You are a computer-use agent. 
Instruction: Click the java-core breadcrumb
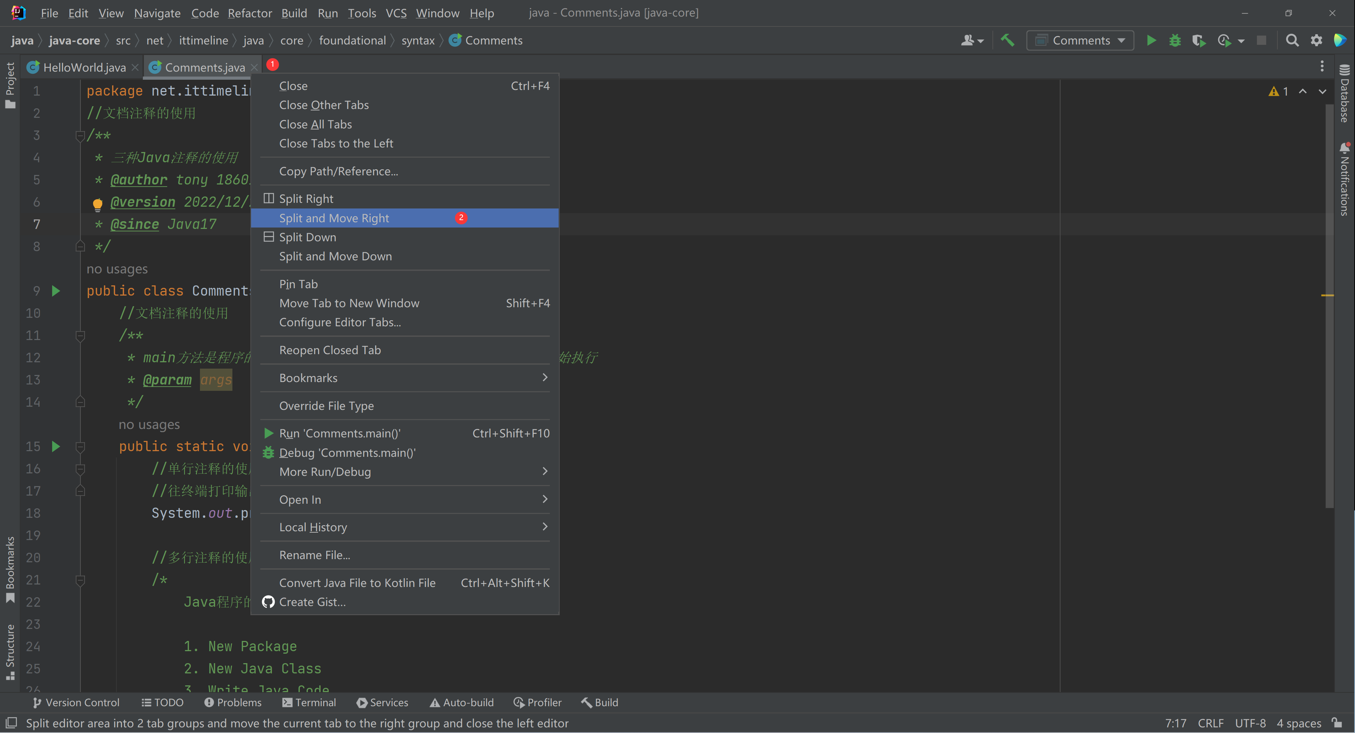pyautogui.click(x=74, y=41)
